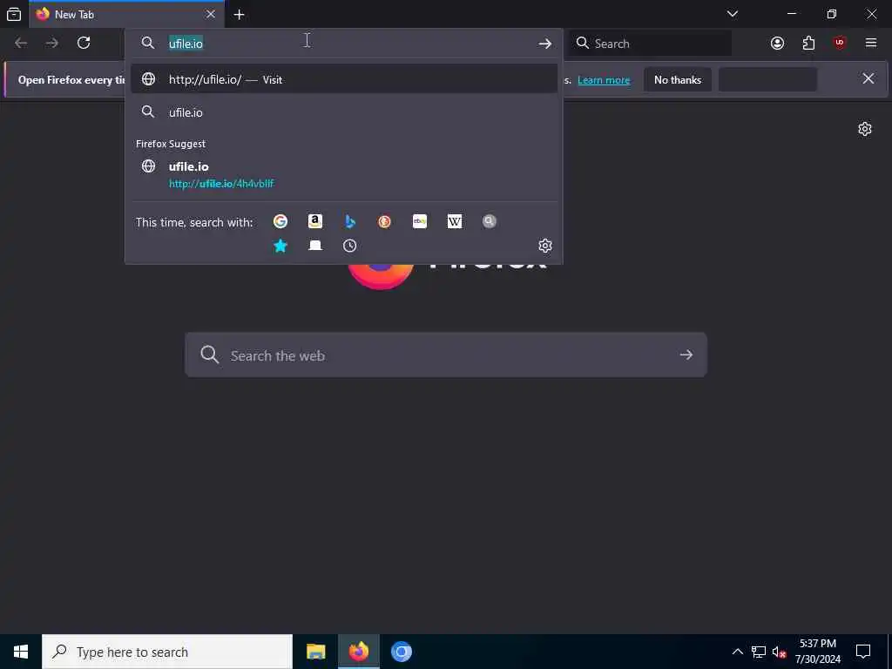This screenshot has height=669, width=892.
Task: Select the New Tab tab
Action: point(126,14)
